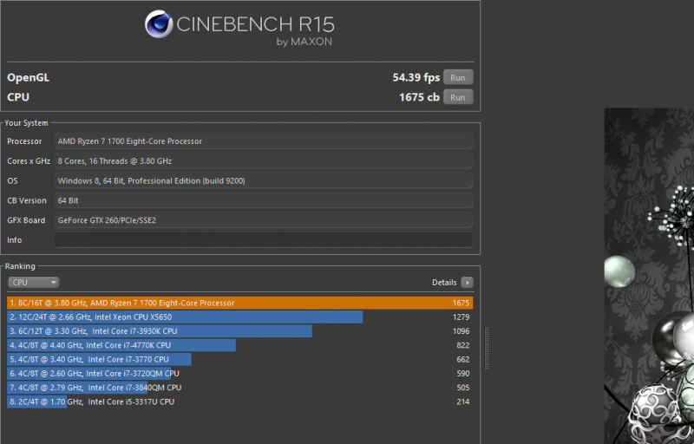This screenshot has width=694, height=444.
Task: Select the OS field showing Windows 8
Action: (x=264, y=180)
